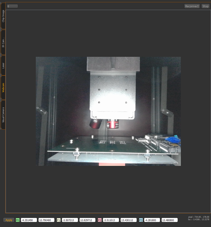Viewport: 211px width, 227px height.
Task: Click the Reconnect button
Action: [192, 6]
